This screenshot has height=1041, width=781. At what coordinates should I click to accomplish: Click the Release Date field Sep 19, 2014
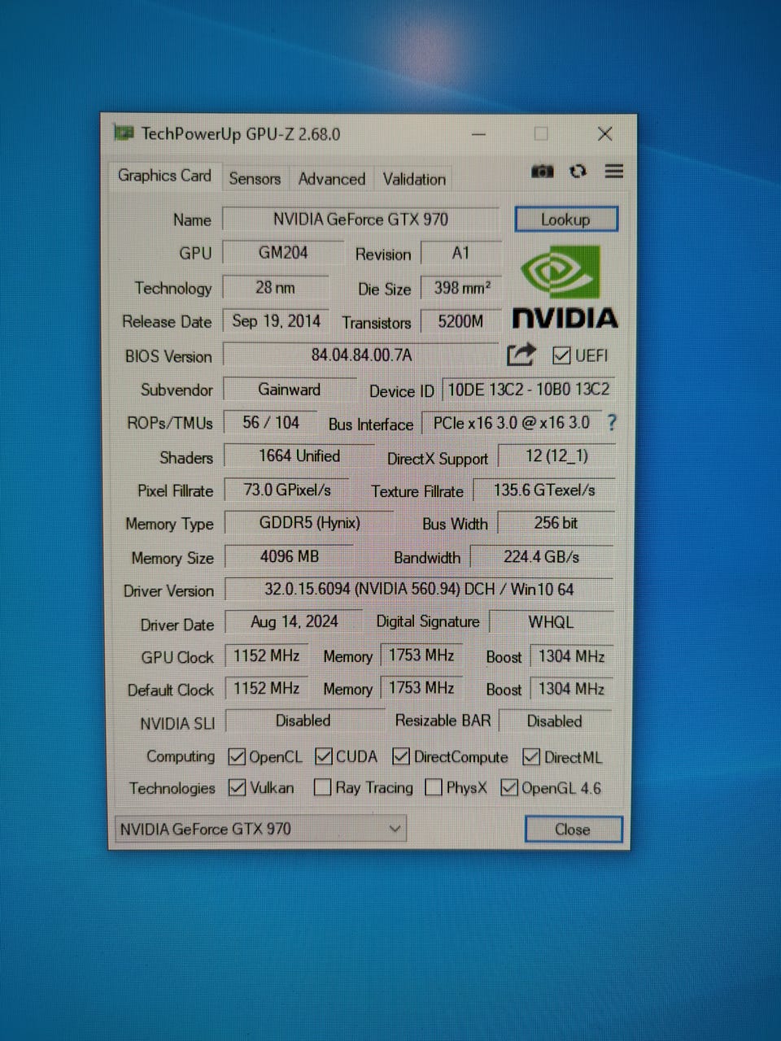(276, 320)
